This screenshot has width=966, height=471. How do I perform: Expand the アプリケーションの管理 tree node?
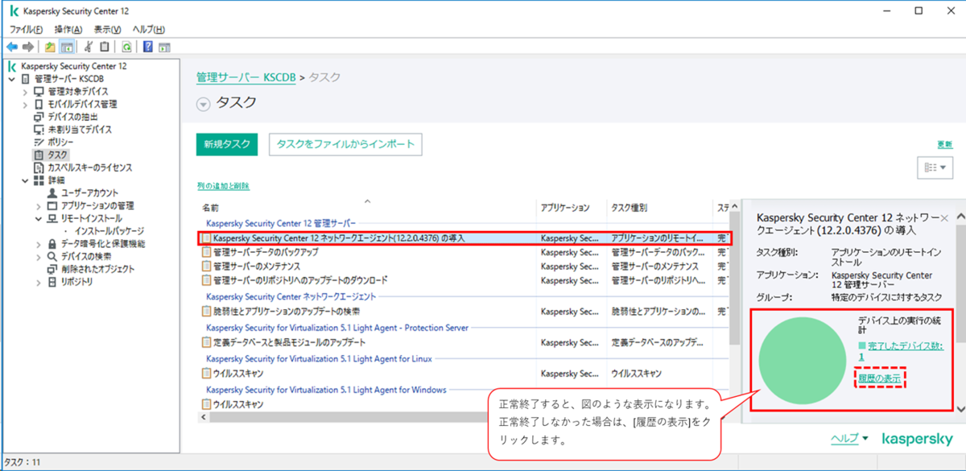click(x=39, y=206)
